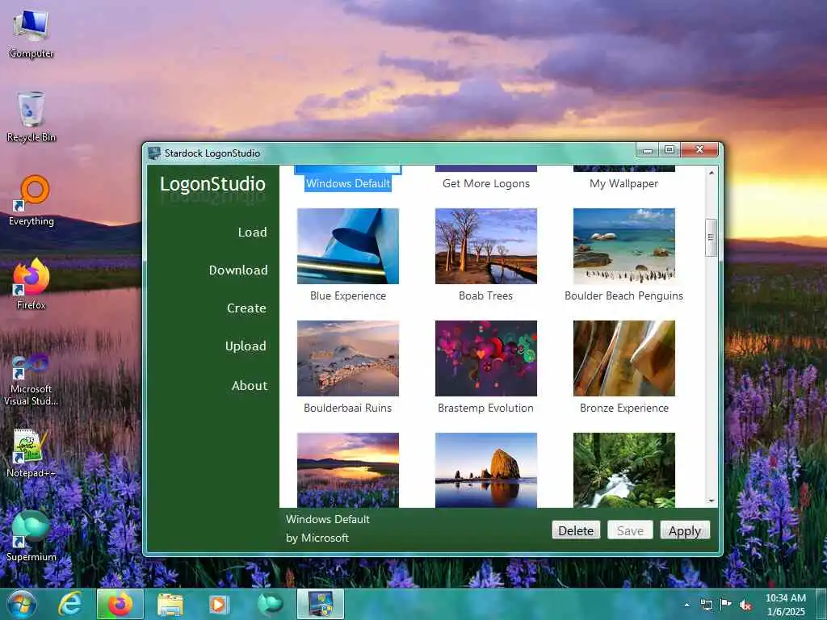Open the network tray icon
827x620 pixels.
[x=706, y=605]
